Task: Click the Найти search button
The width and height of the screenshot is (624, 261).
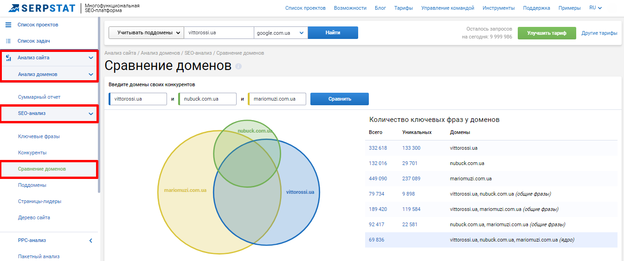Action: (x=333, y=33)
